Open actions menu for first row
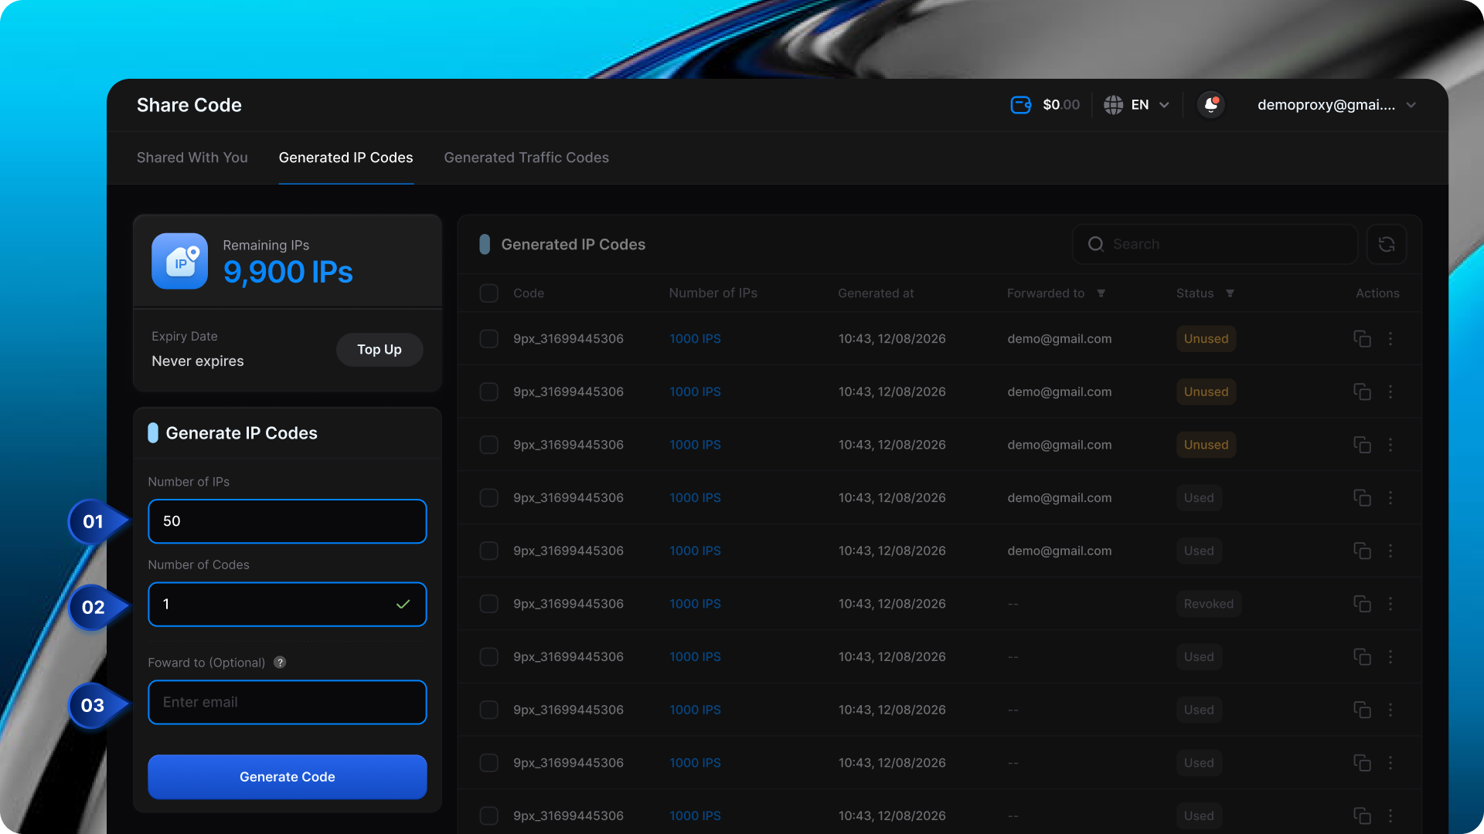 click(1390, 339)
